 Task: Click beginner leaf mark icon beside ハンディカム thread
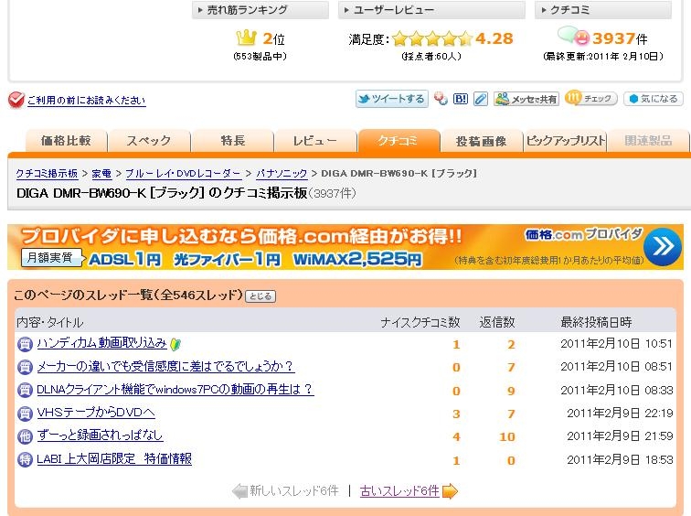[x=175, y=344]
